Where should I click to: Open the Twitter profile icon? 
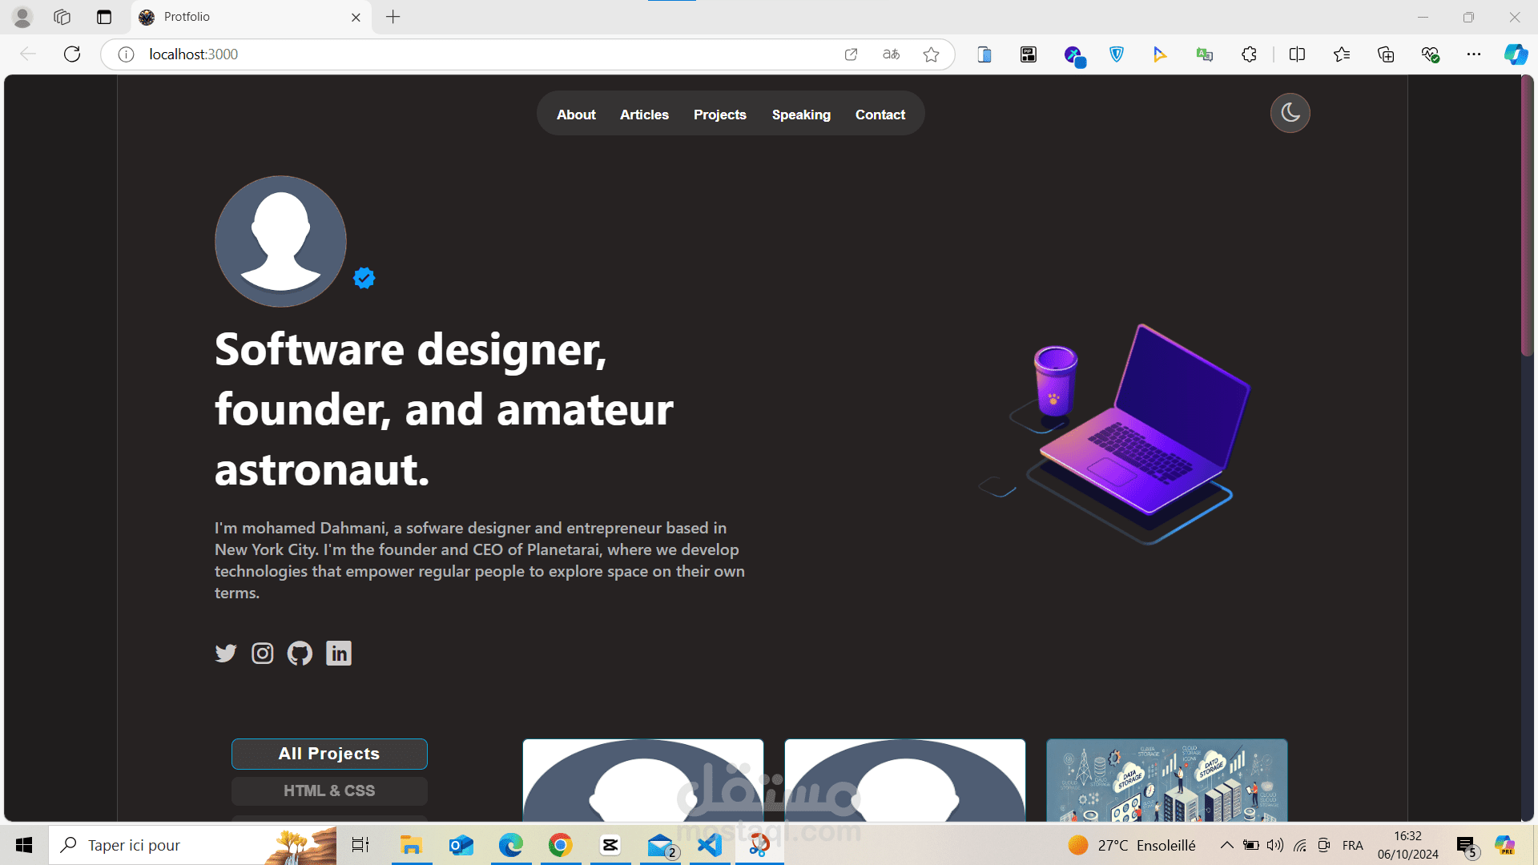point(226,654)
